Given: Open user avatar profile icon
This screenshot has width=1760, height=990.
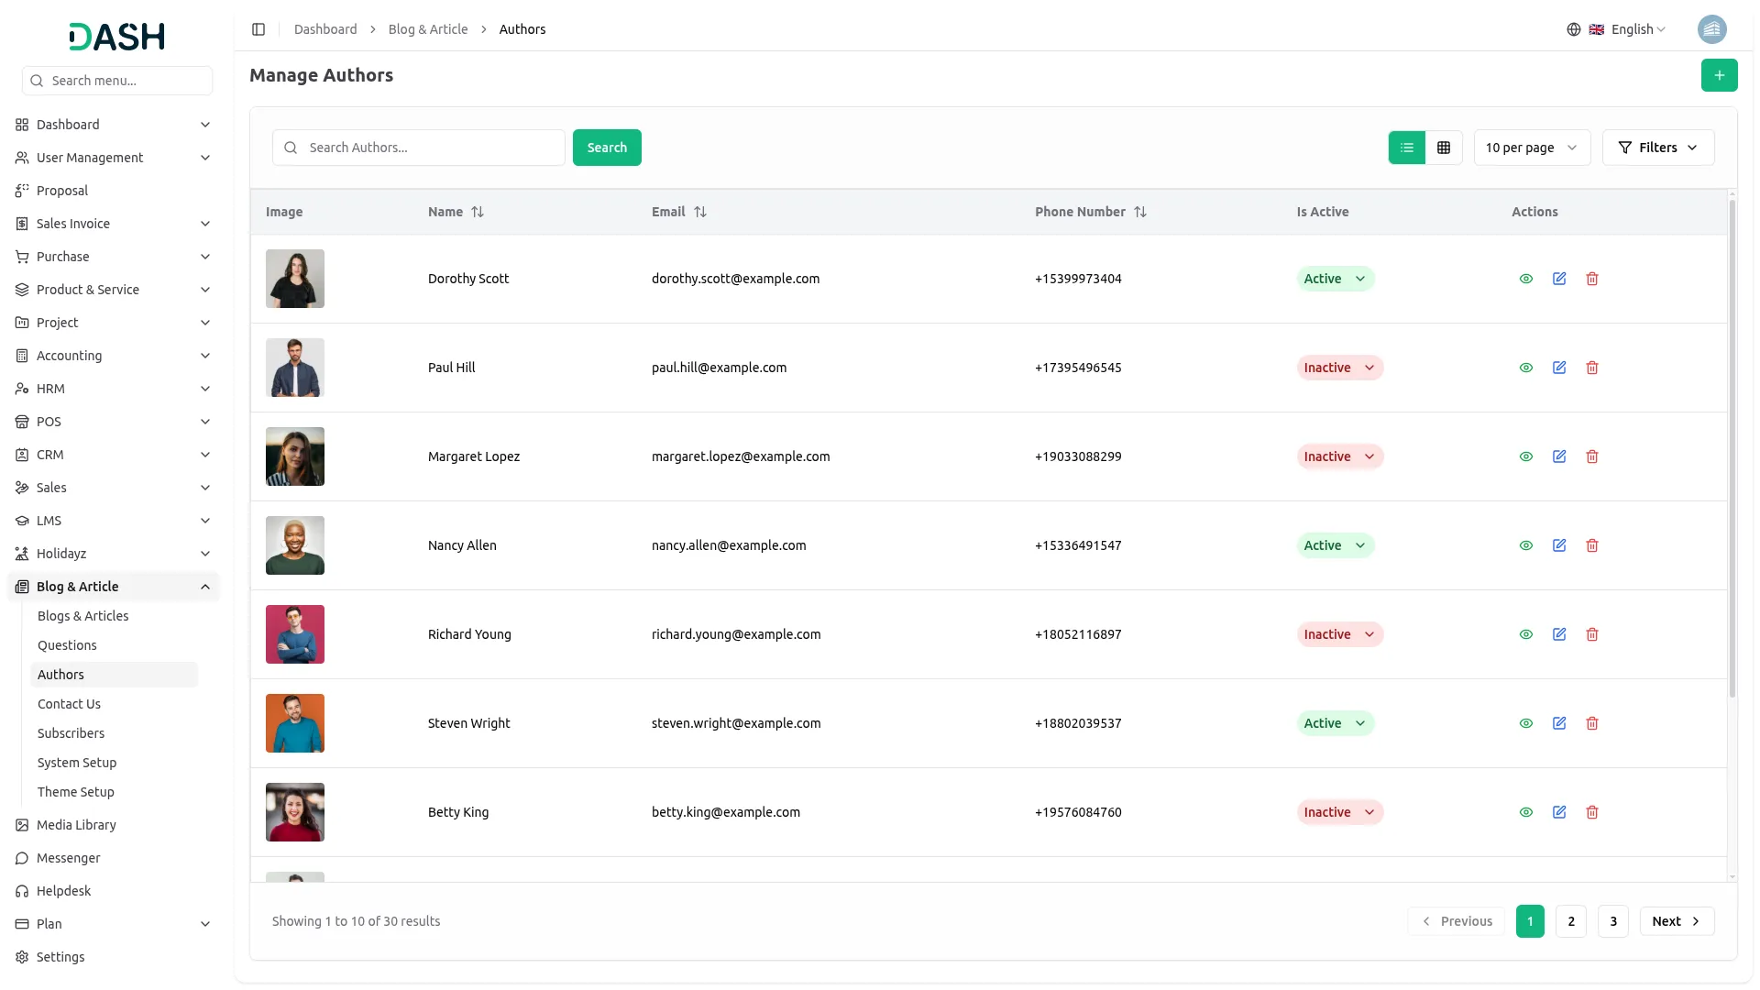Looking at the screenshot, I should 1711,29.
